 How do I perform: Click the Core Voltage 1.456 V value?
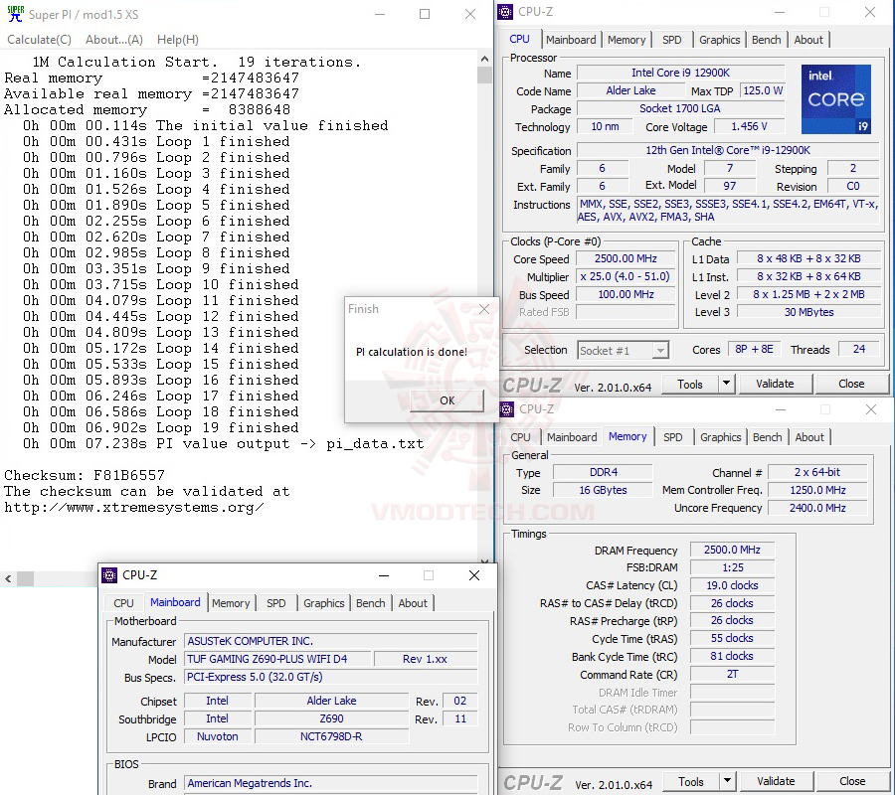pos(750,126)
